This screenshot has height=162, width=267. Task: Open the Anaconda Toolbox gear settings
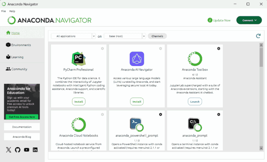coord(218,48)
